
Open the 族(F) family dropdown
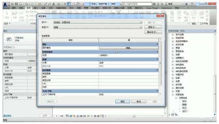click(x=98, y=22)
